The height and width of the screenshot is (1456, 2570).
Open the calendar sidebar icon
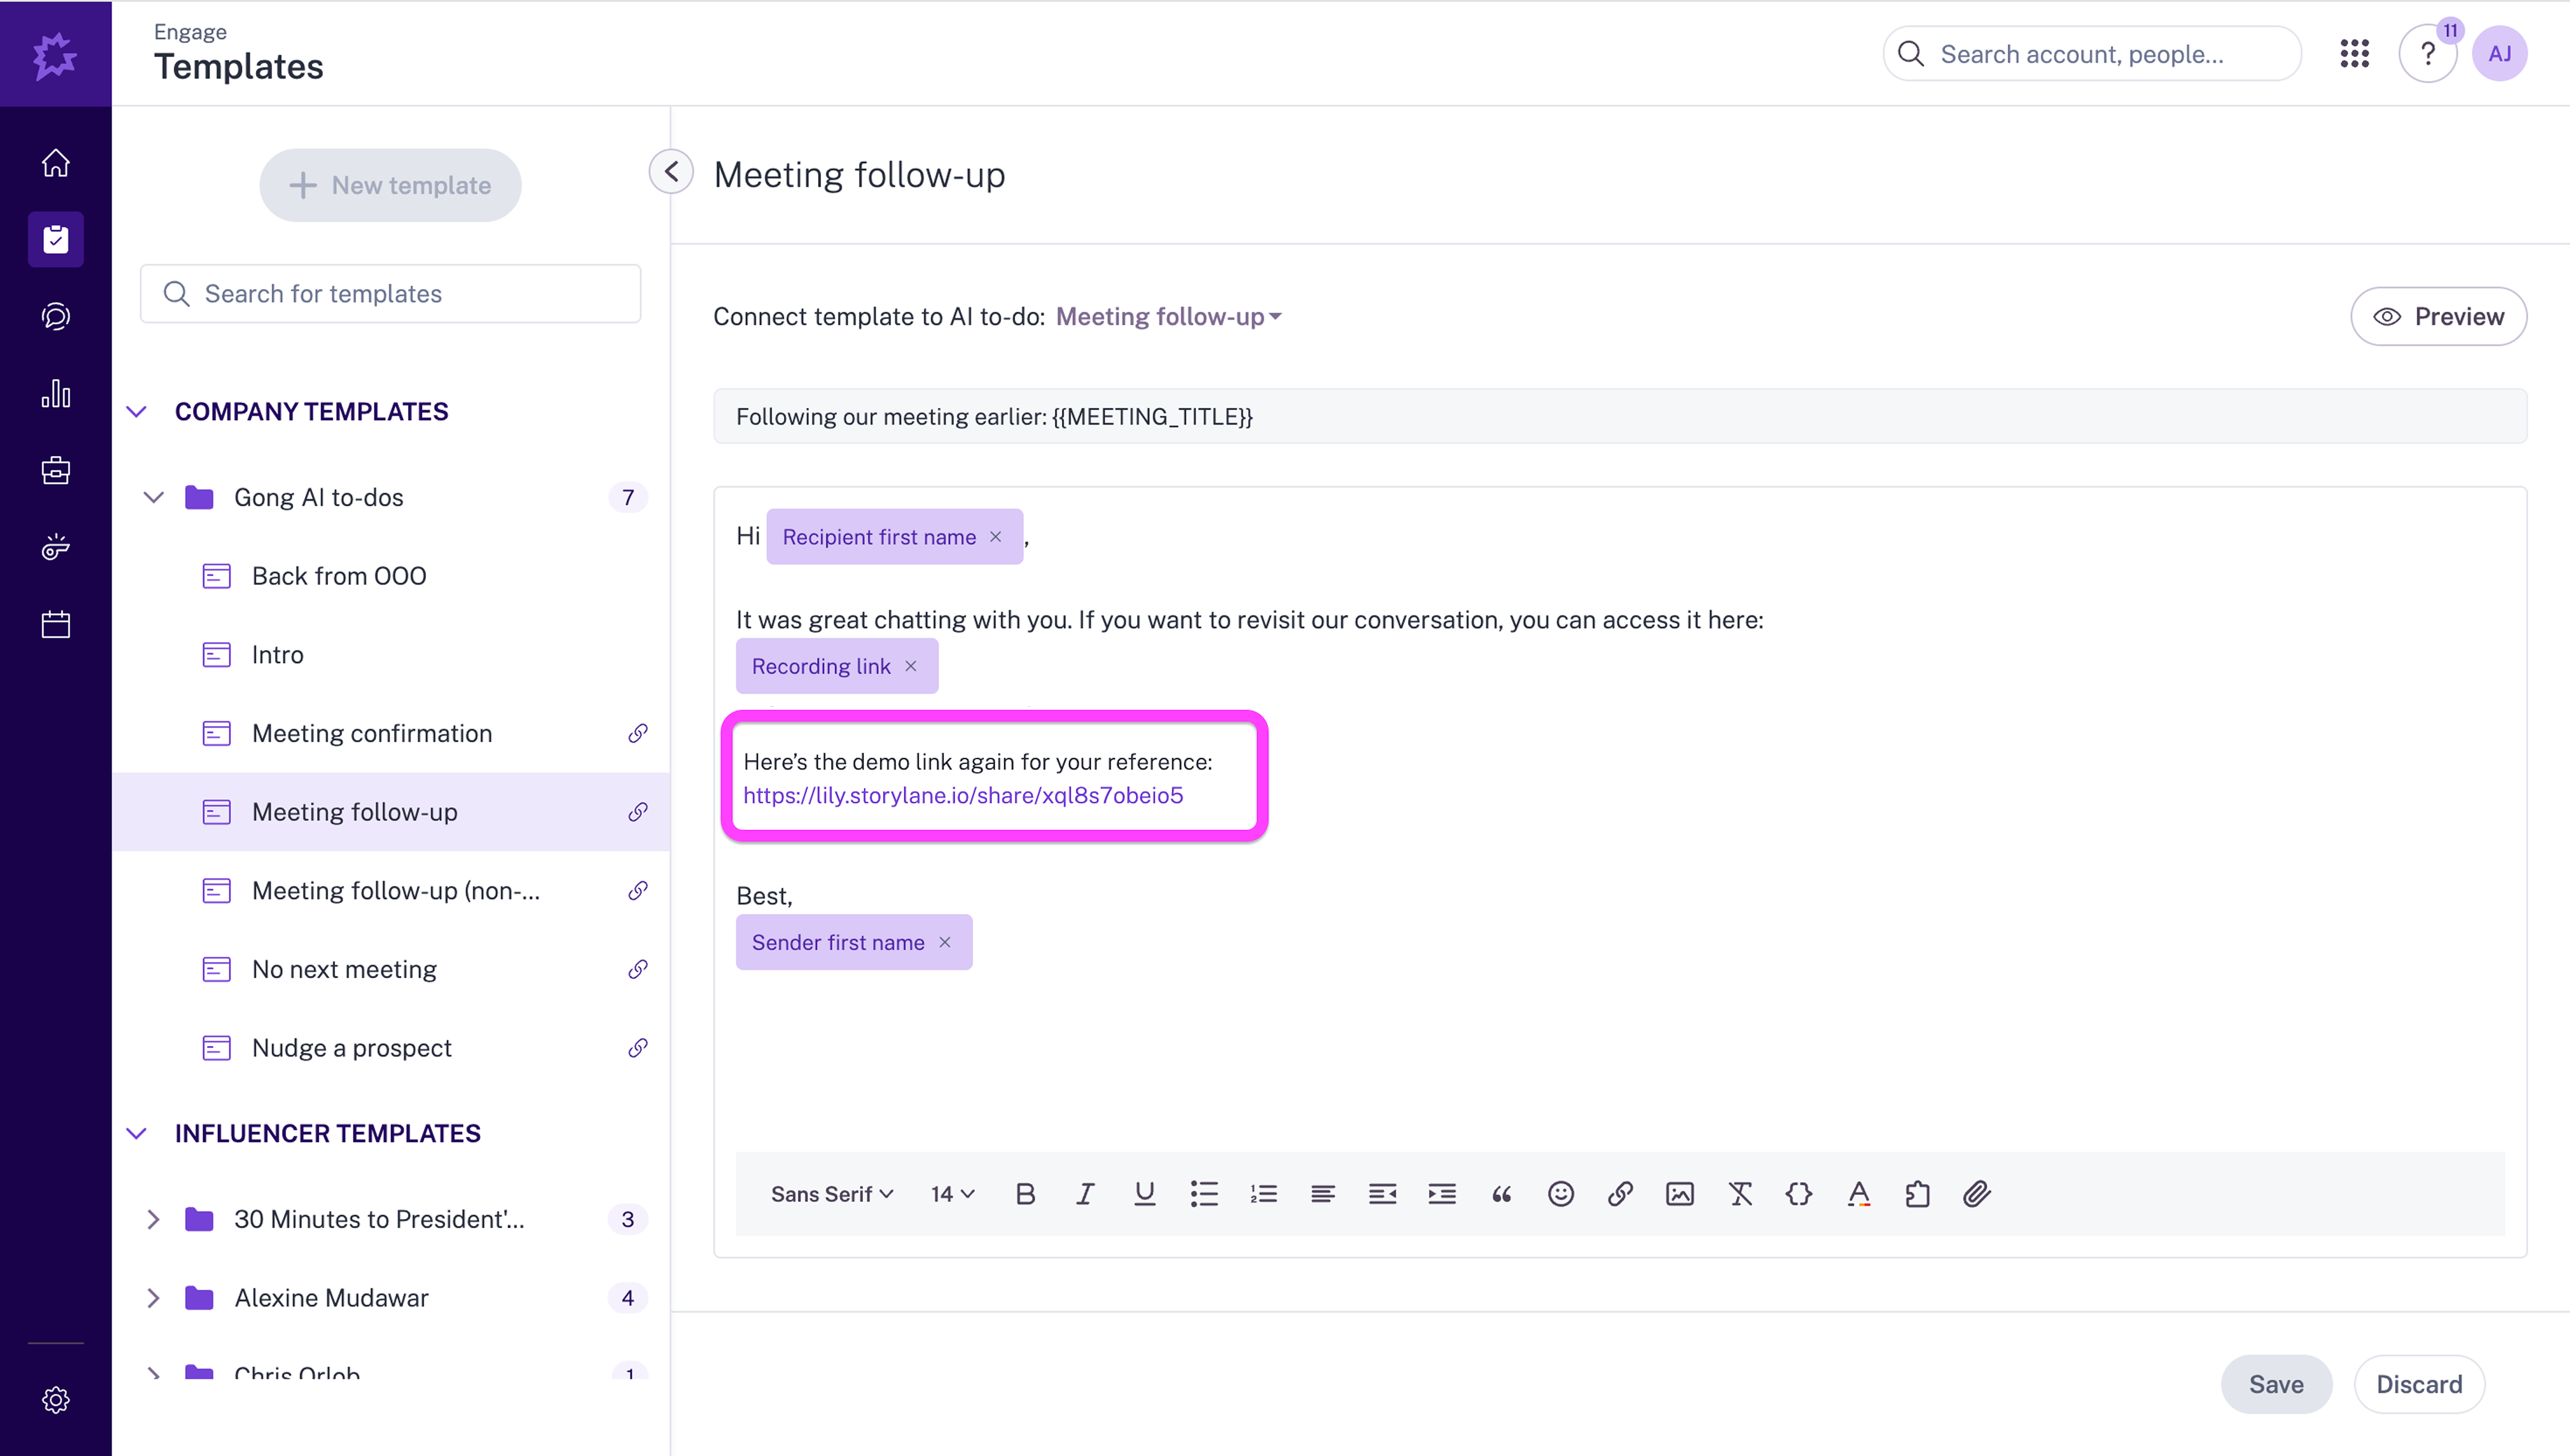click(x=56, y=625)
